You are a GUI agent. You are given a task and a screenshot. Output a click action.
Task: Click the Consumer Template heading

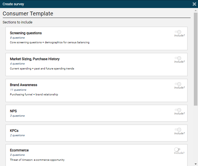coord(28,14)
